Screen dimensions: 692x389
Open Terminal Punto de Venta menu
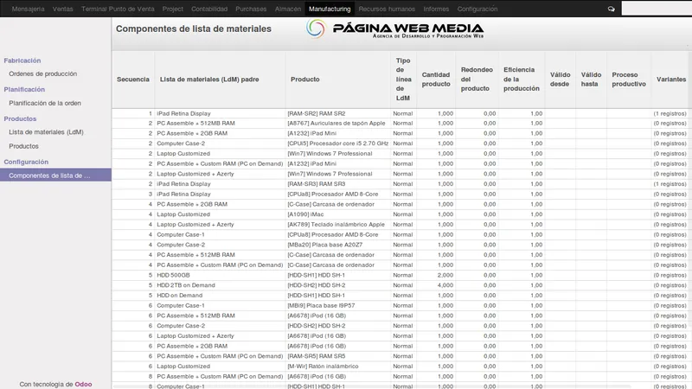click(118, 9)
